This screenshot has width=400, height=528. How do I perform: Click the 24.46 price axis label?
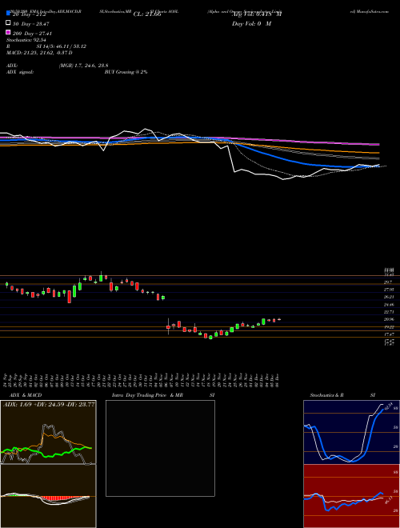coord(389,305)
